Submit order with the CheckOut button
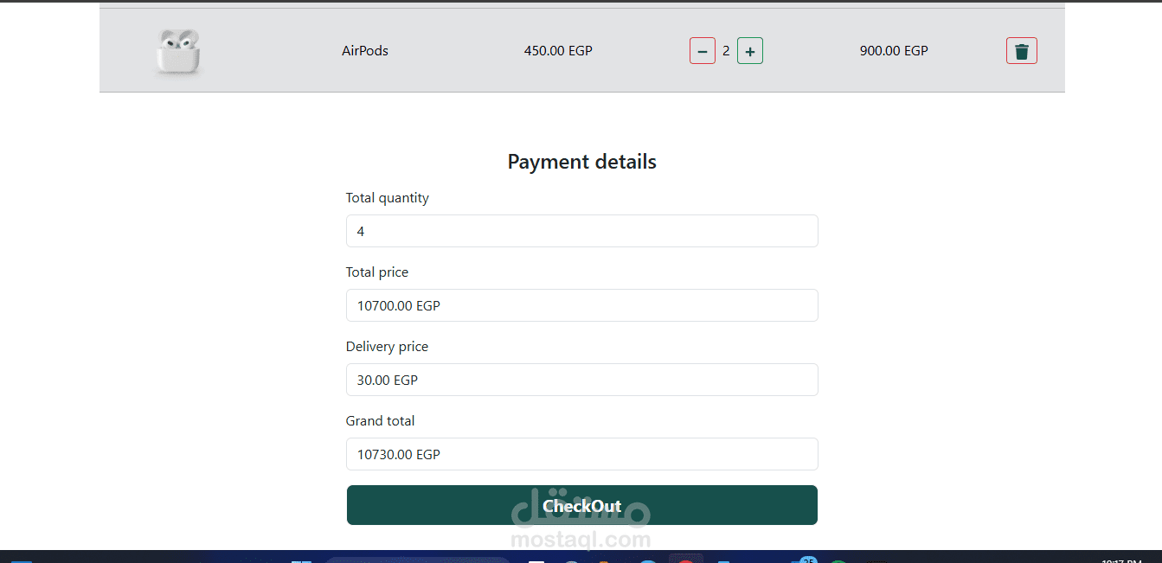 (x=582, y=505)
